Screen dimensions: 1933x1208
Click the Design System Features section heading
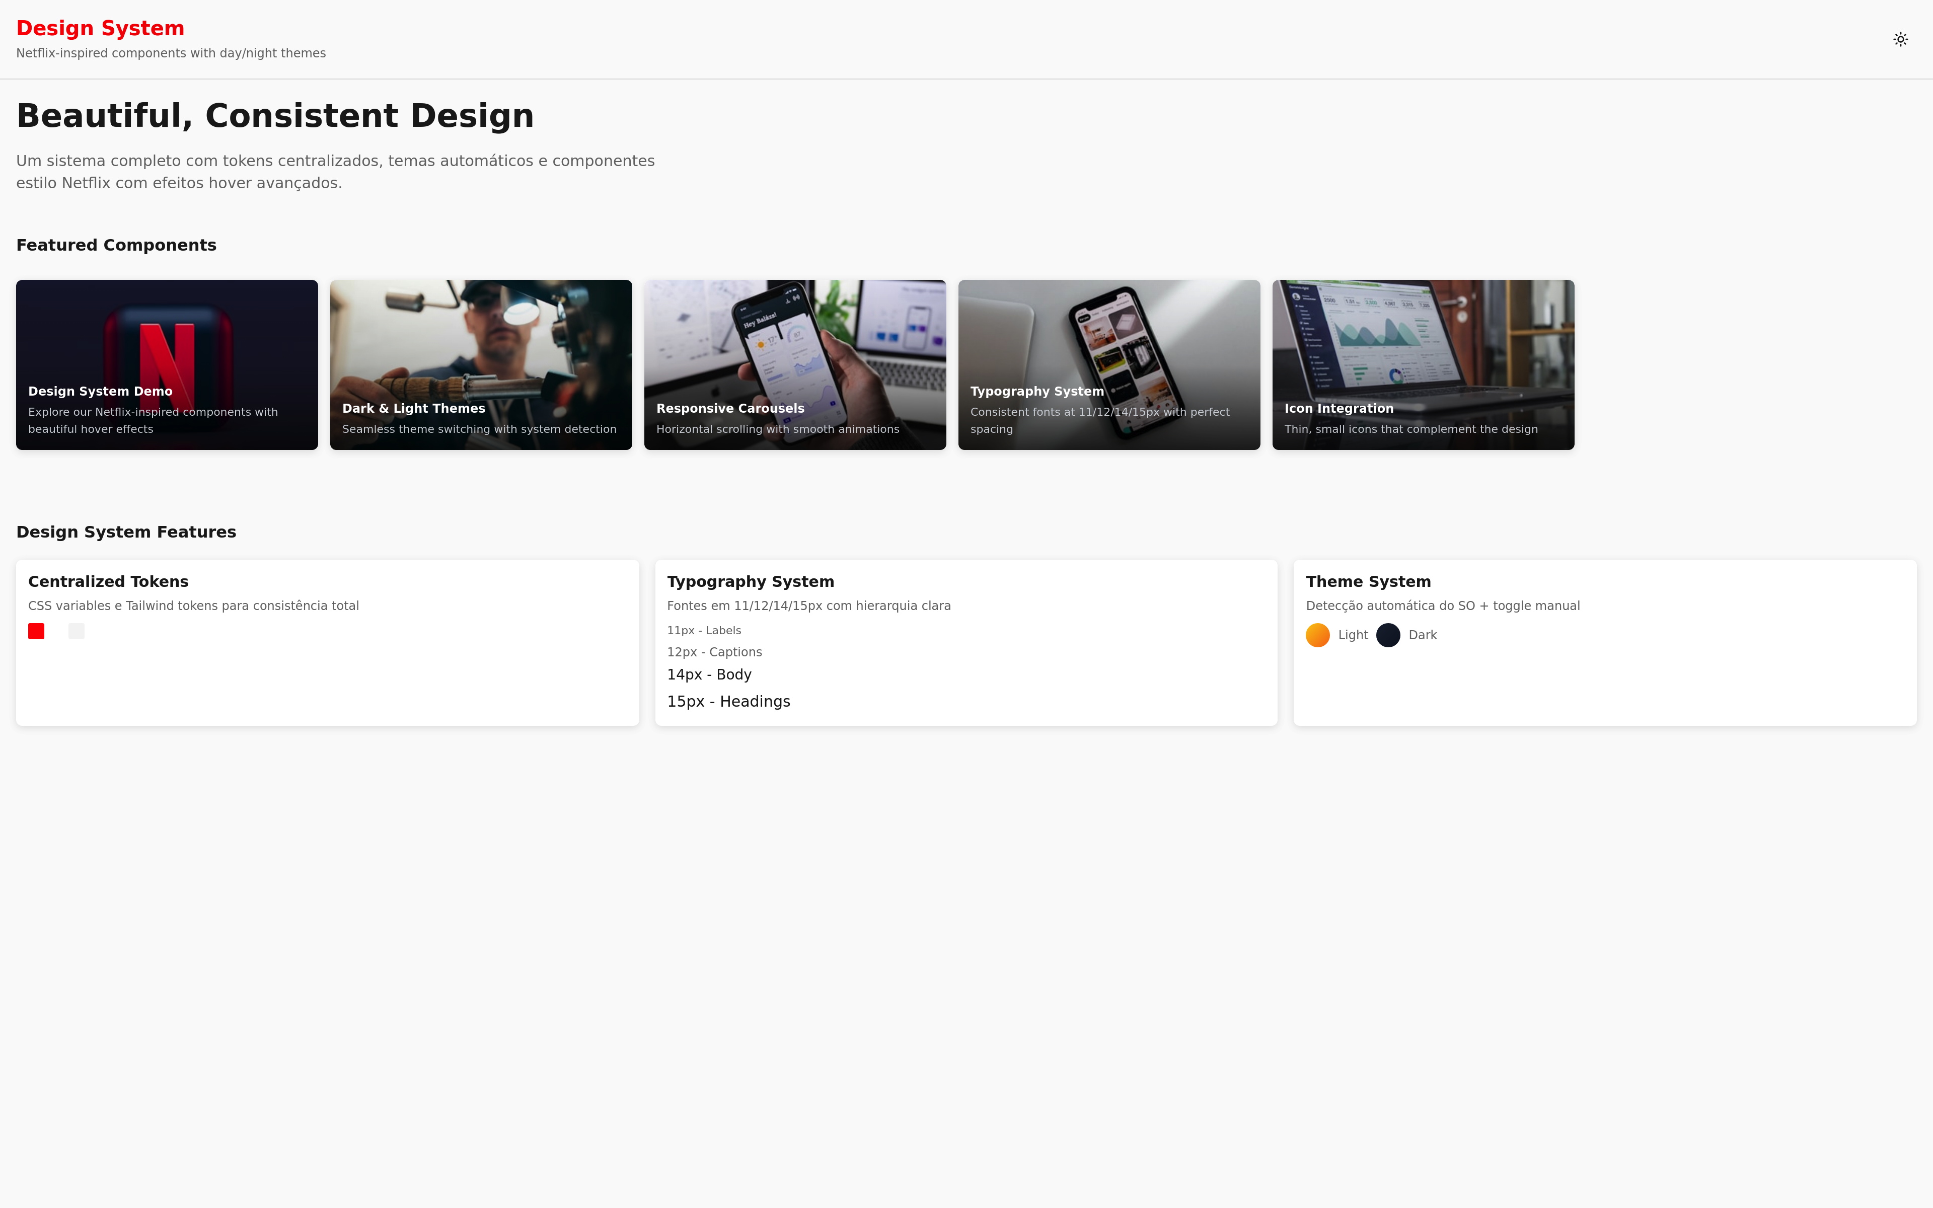125,532
